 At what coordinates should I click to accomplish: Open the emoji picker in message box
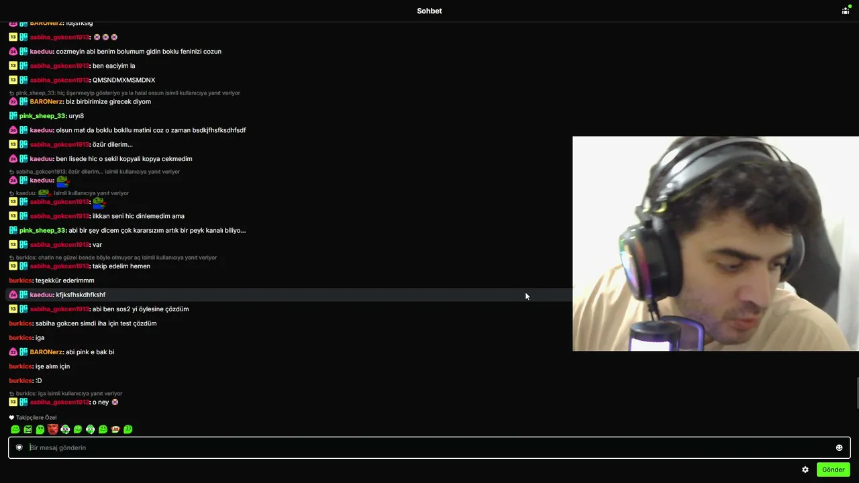[x=839, y=447]
